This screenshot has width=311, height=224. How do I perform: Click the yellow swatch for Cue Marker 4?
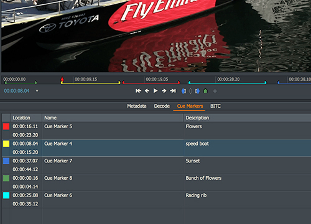(6, 144)
